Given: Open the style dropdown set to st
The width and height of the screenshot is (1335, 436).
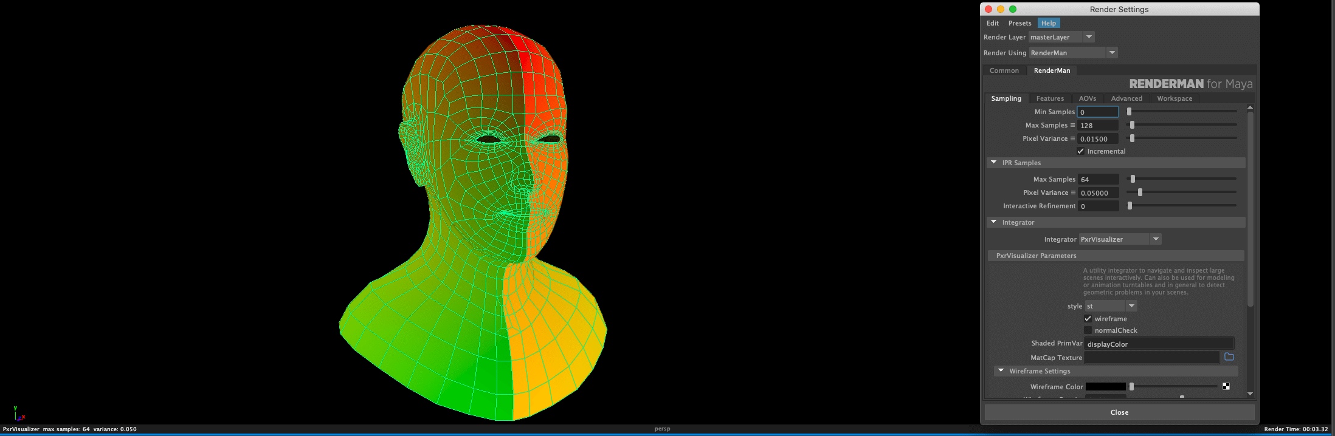Looking at the screenshot, I should click(x=1111, y=306).
